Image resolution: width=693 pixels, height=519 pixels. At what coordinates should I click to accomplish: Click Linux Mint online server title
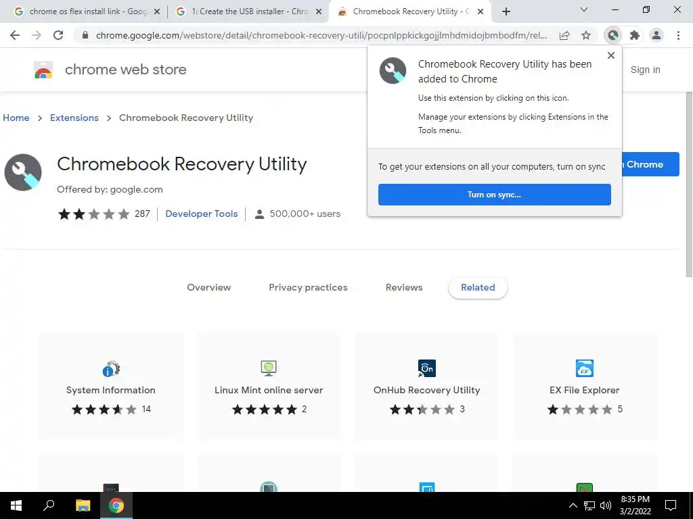click(x=269, y=390)
